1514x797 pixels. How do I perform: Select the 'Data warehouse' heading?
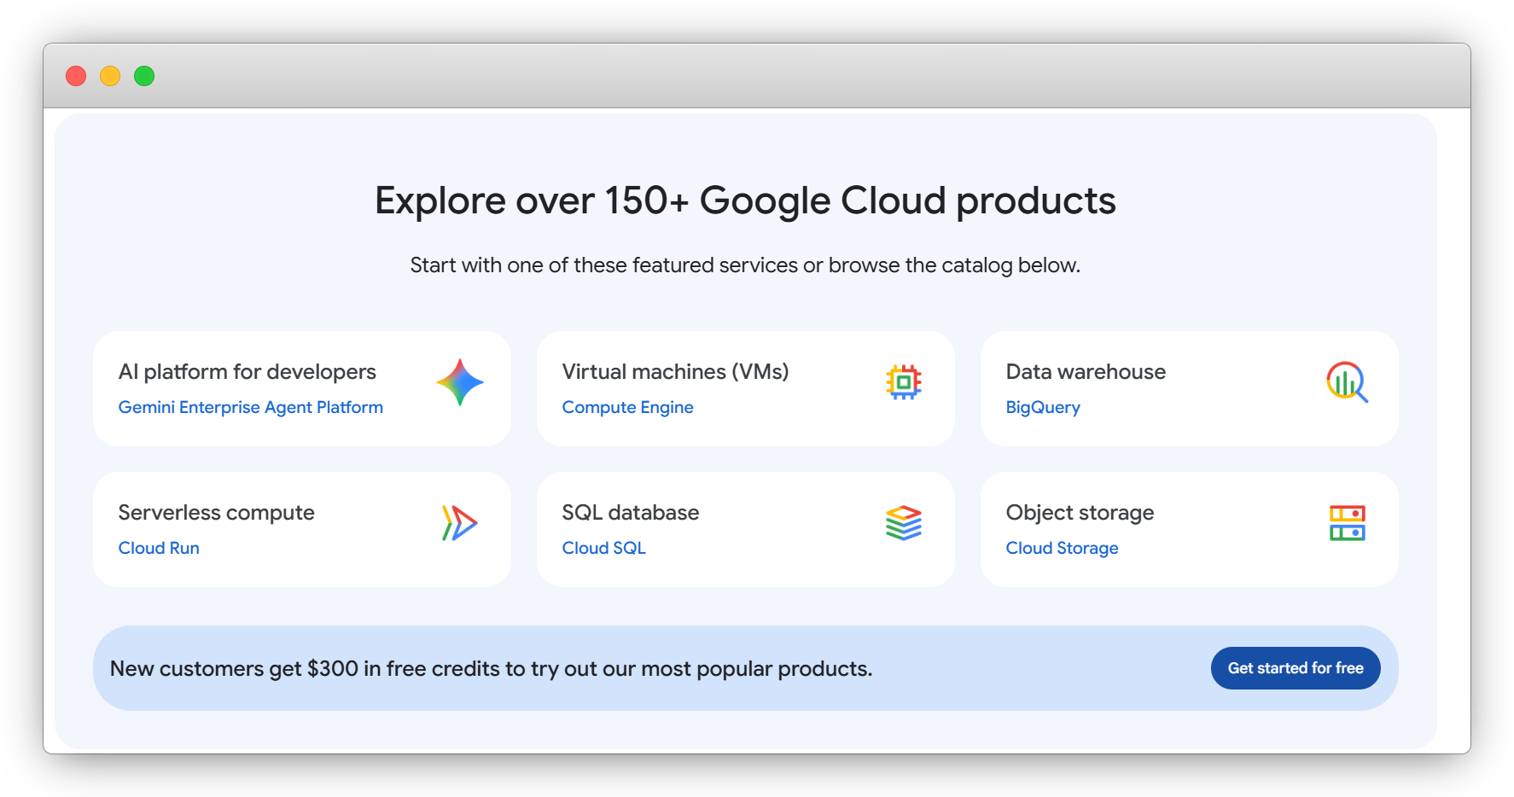1086,372
